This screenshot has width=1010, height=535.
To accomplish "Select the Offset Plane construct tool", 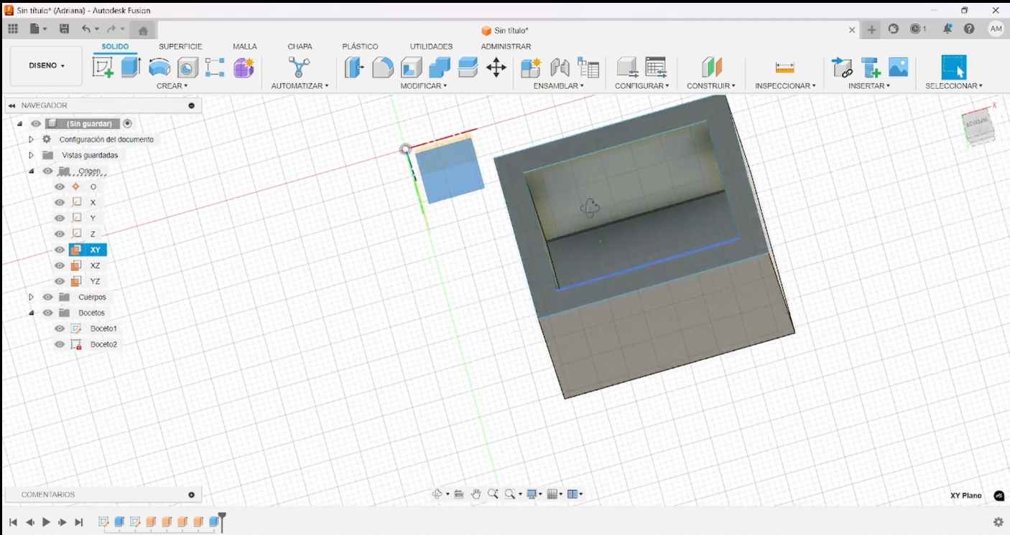I will [x=712, y=67].
